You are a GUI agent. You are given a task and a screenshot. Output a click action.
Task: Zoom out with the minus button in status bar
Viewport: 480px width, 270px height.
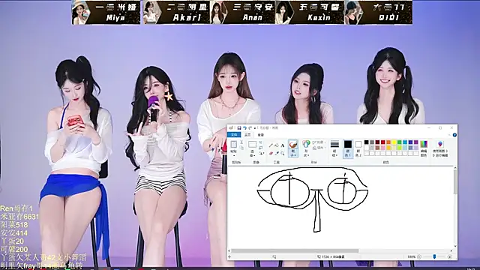(x=419, y=256)
